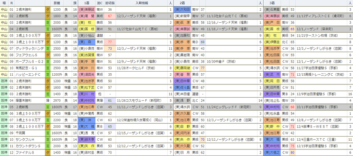Click the (栗)藤岡健 second-place cell
The width and height of the screenshot is (353, 156).
[x=182, y=68]
